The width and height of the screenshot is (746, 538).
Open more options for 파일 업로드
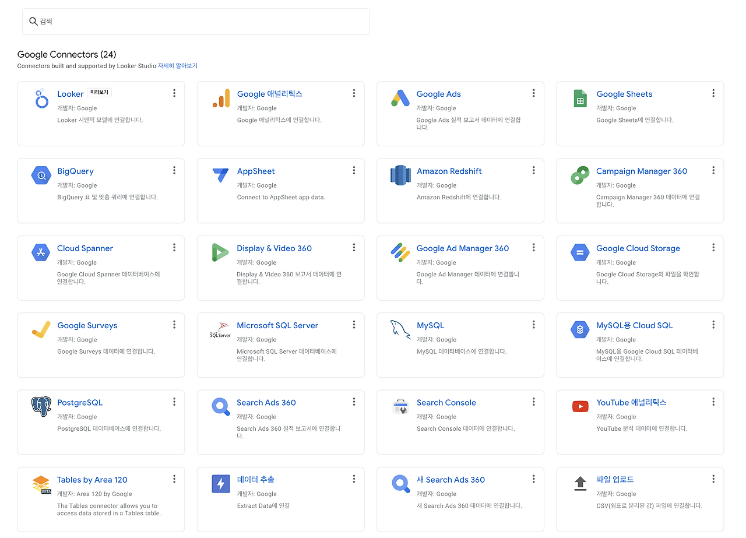(713, 479)
